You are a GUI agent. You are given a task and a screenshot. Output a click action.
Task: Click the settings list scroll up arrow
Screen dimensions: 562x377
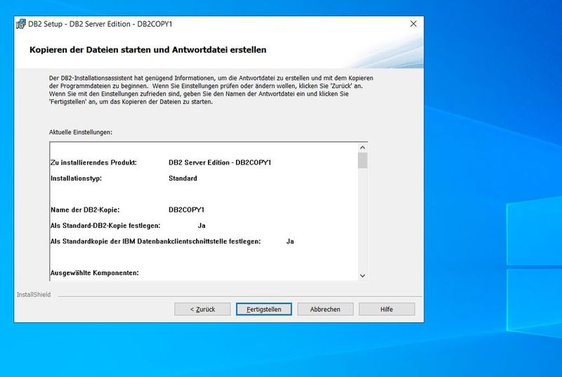click(x=362, y=148)
